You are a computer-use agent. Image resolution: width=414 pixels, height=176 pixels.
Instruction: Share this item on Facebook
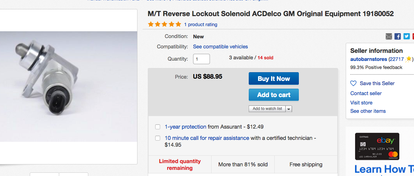(x=398, y=36)
